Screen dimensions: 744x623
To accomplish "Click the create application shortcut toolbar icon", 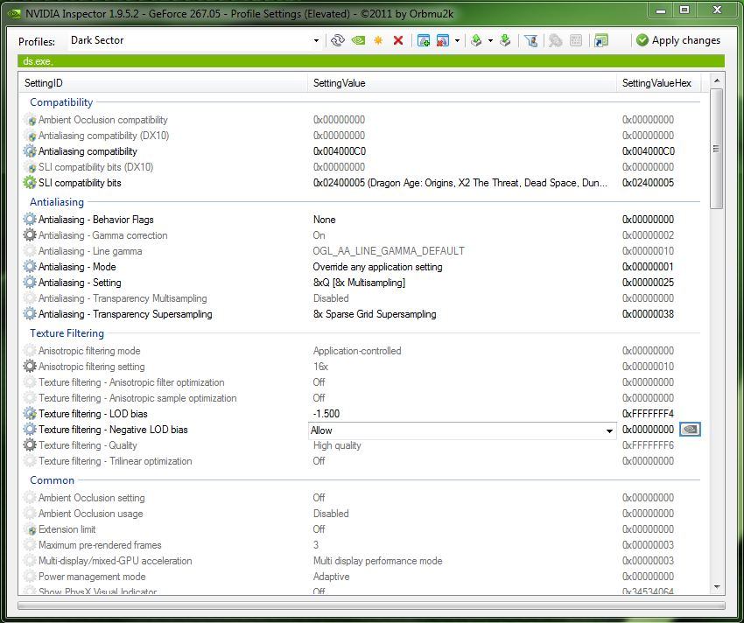I will pos(600,41).
